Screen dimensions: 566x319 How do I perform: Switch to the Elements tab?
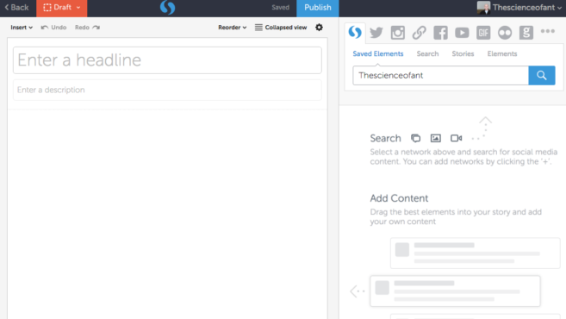click(502, 53)
